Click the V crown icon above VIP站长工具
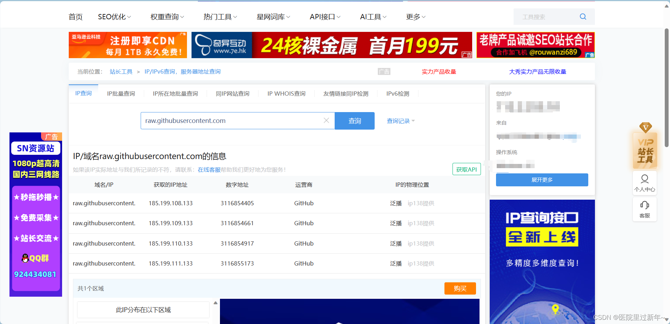This screenshot has height=324, width=670. tap(646, 127)
